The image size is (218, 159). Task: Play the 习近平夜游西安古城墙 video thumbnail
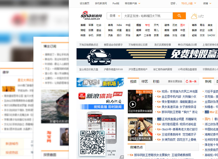coord(140,101)
